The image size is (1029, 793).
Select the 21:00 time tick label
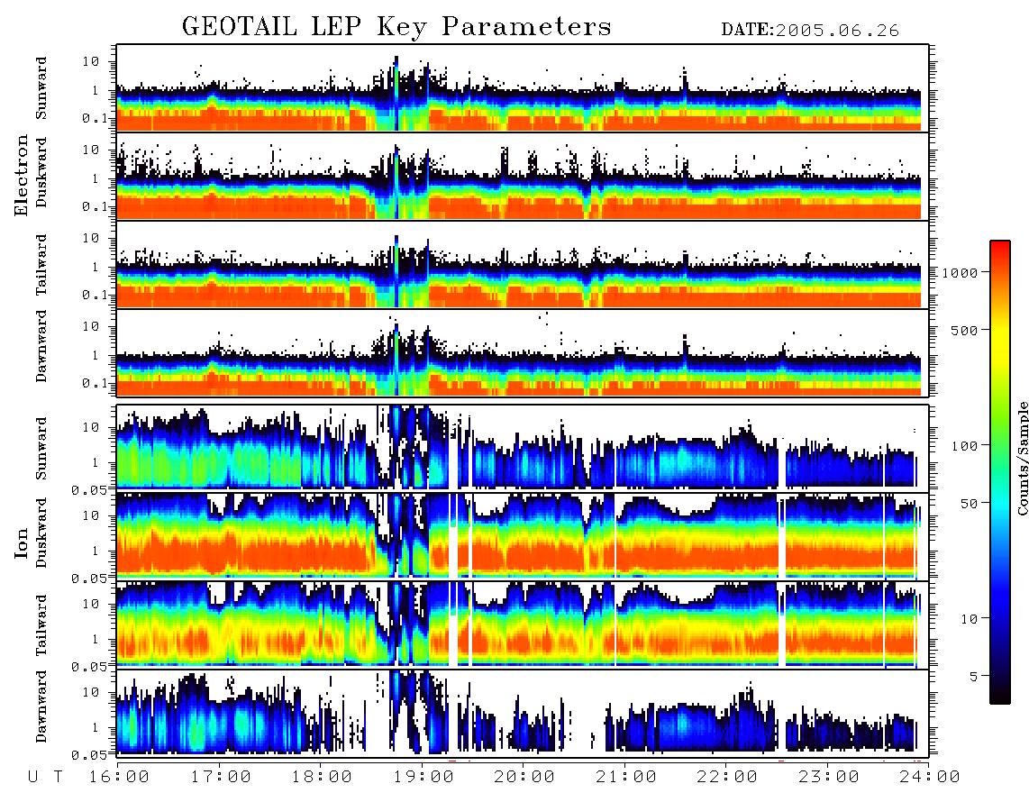626,777
